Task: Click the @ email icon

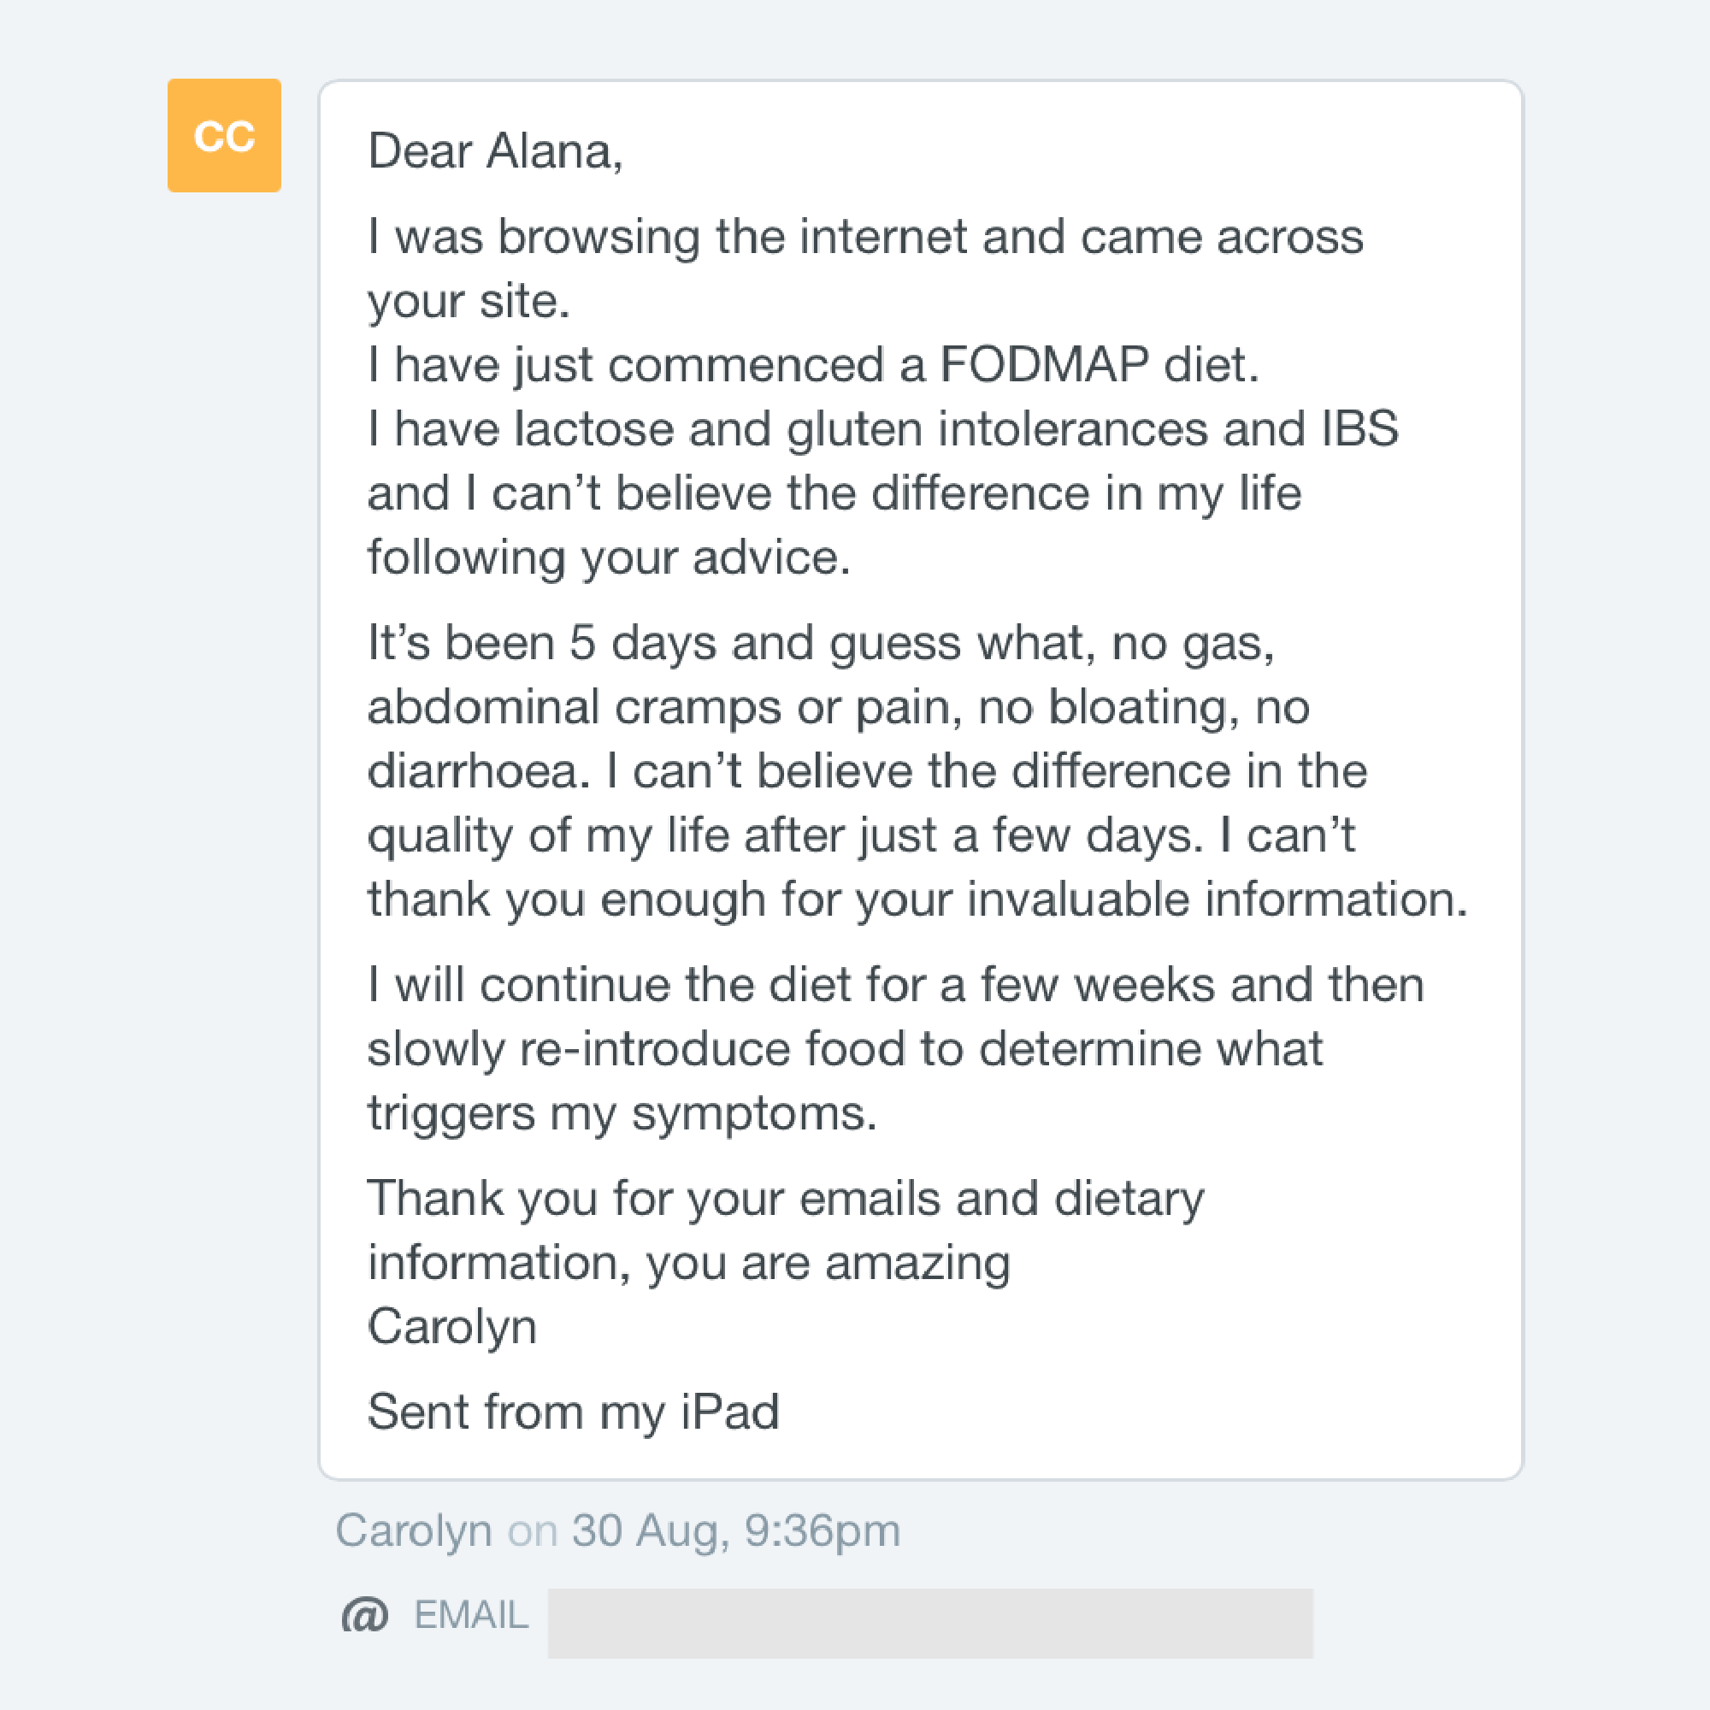Action: [x=365, y=1615]
